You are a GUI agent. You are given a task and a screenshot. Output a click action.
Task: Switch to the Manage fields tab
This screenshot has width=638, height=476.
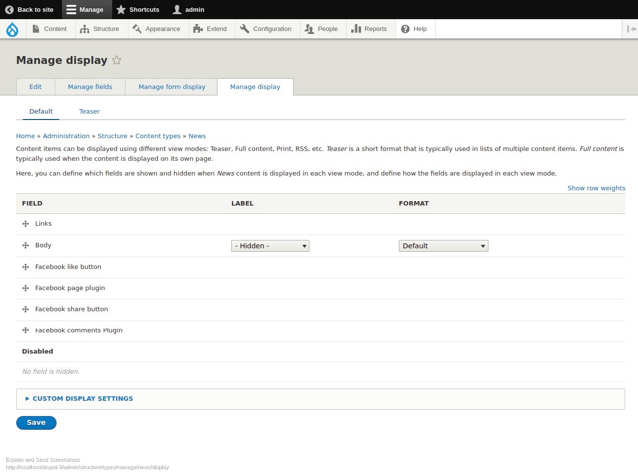(x=90, y=87)
